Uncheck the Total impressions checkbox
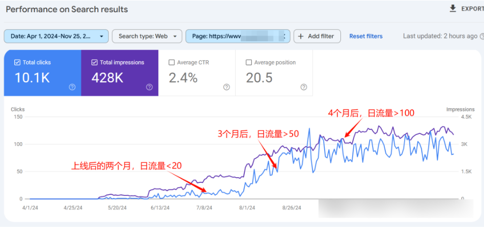Image resolution: width=484 pixels, height=235 pixels. 95,62
